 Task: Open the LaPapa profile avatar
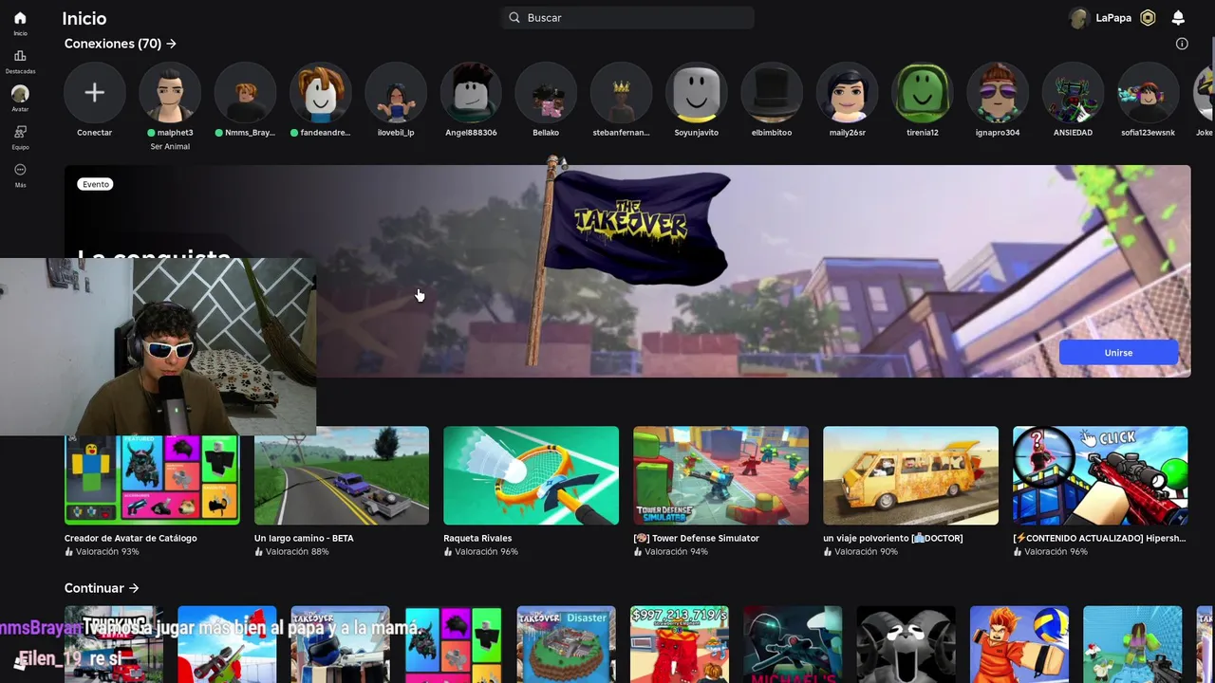(x=1078, y=18)
